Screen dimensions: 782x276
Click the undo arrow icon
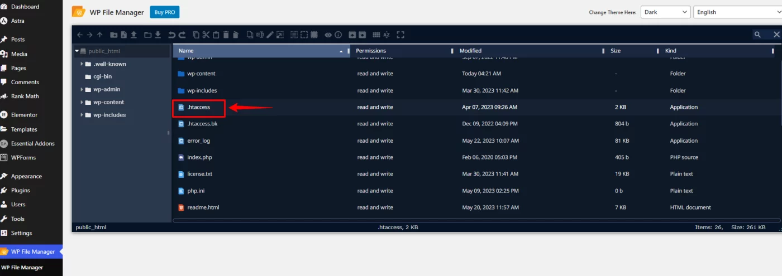pyautogui.click(x=172, y=35)
